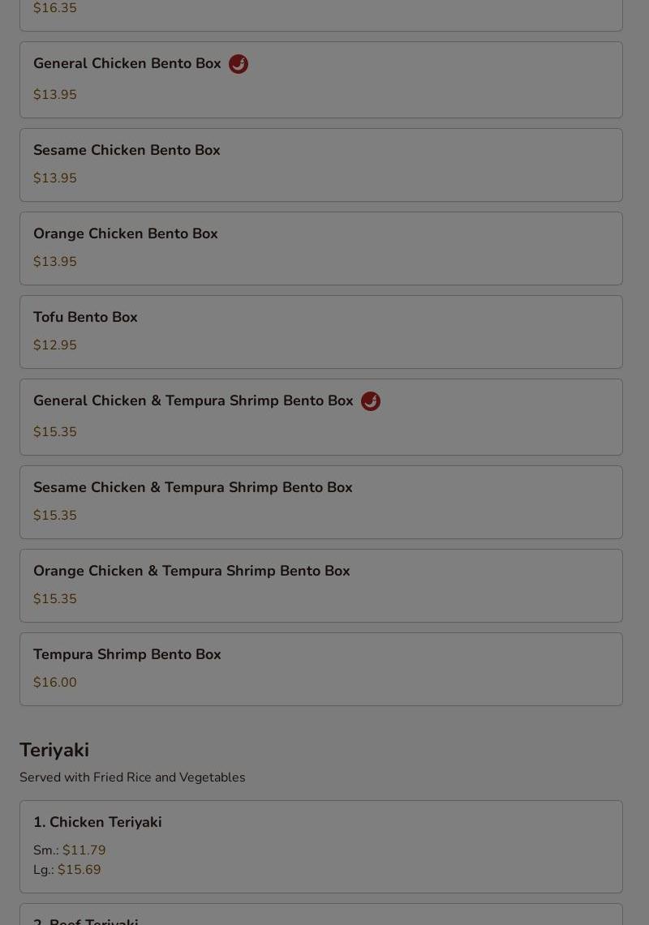Screen dimensions: 649x925
Task: Open Tofu Bento Box item
Action: click(321, 332)
